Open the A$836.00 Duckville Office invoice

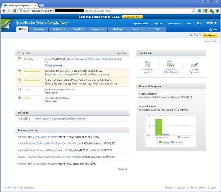point(21,143)
